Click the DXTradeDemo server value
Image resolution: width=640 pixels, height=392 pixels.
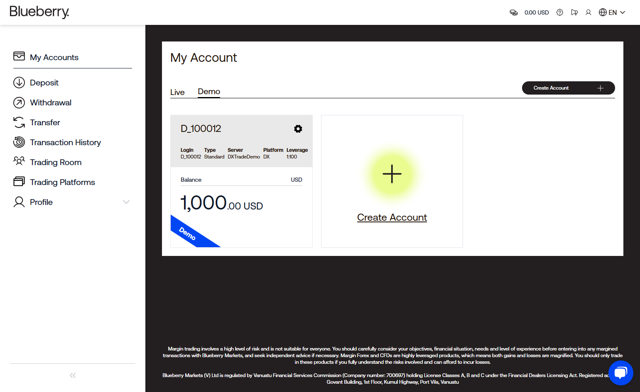click(x=244, y=157)
